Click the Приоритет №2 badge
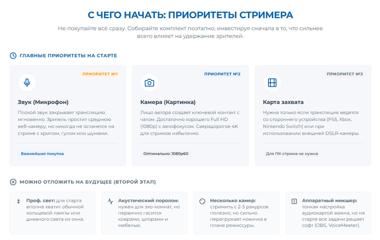 (x=222, y=74)
